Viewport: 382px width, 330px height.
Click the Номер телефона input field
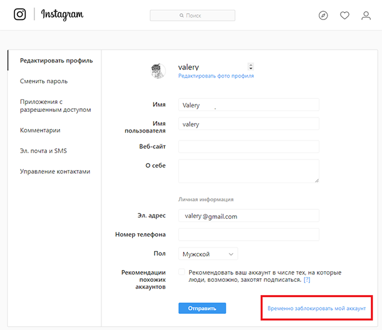249,234
